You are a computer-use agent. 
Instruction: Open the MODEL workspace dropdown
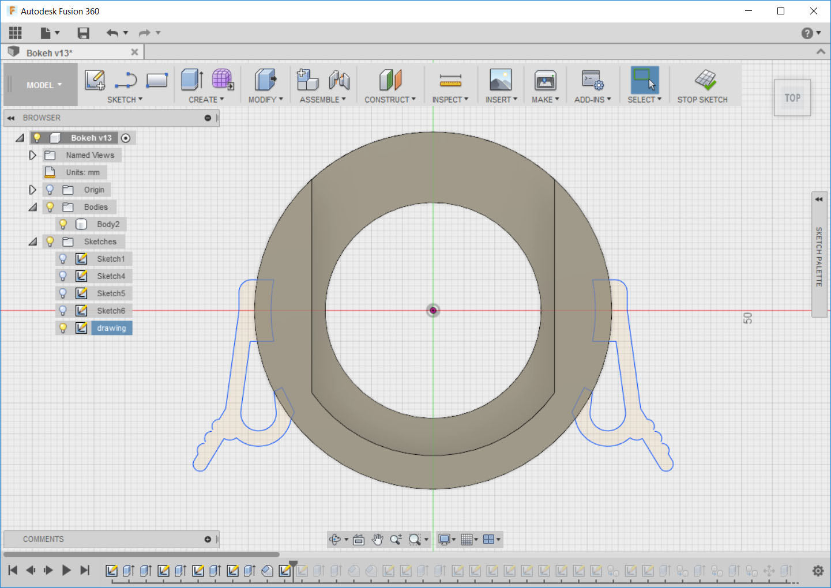[x=43, y=85]
